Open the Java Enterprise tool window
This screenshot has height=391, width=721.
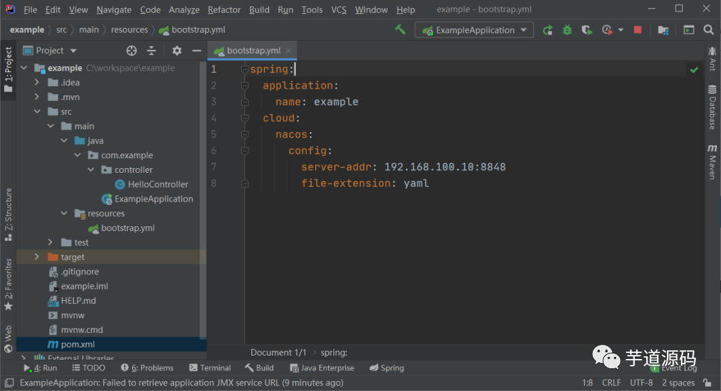pyautogui.click(x=322, y=368)
